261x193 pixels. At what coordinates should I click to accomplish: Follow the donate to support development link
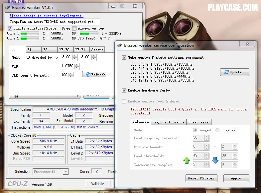click(46, 16)
